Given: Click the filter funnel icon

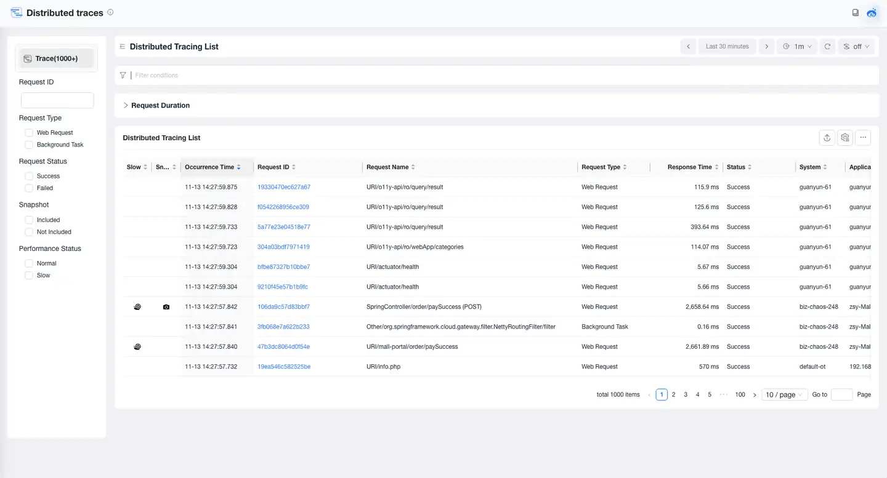Looking at the screenshot, I should pyautogui.click(x=123, y=75).
